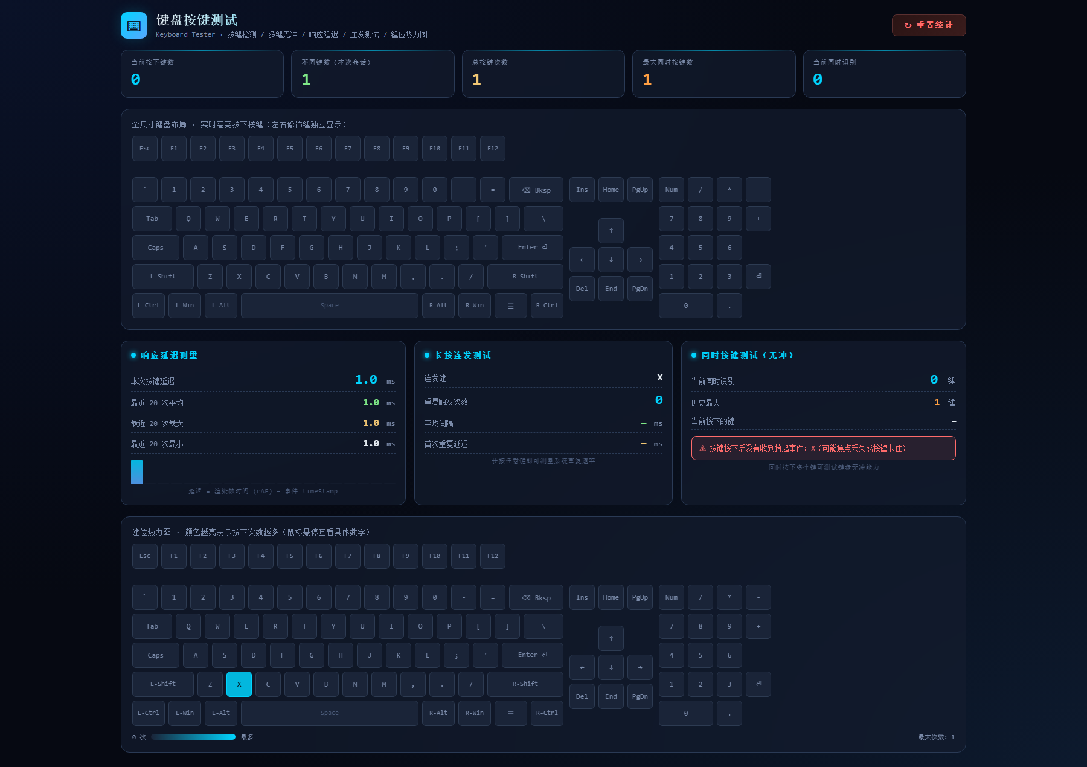The width and height of the screenshot is (1087, 767).
Task: Click Space key in top keyboard layout
Action: 330,306
